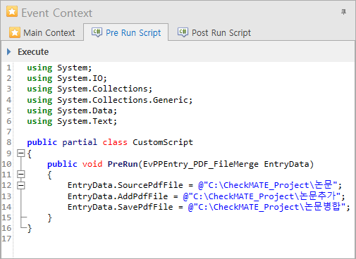Click line number 7 in the gutter
Viewport: 356px width, 259px height.
9,132
